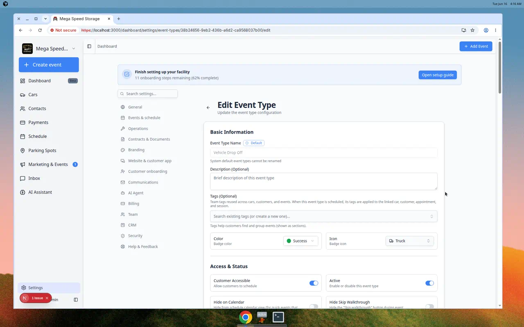Open the Icon dropdown showing Truck
This screenshot has height=327, width=524.
pyautogui.click(x=409, y=241)
